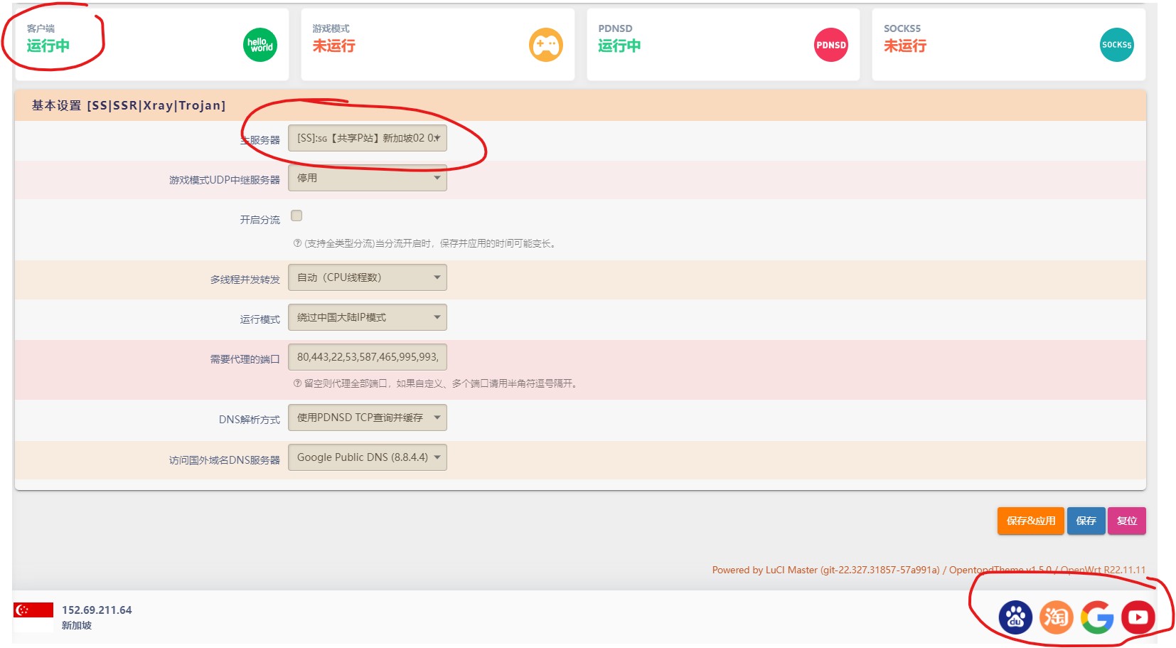Click the orange game controller icon
This screenshot has height=648, width=1176.
tap(546, 45)
